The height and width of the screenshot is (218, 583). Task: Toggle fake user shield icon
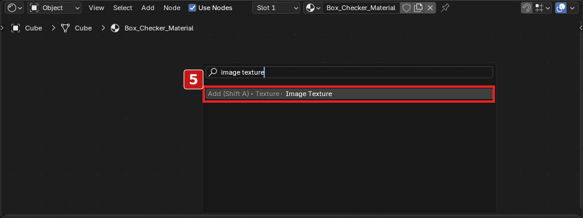click(x=406, y=8)
